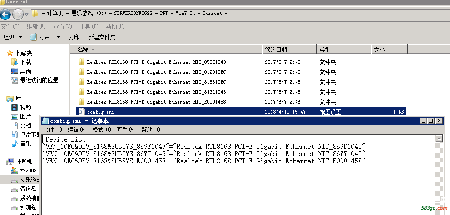Click the 打开 button in command bar
450x215 pixels.
click(40, 37)
